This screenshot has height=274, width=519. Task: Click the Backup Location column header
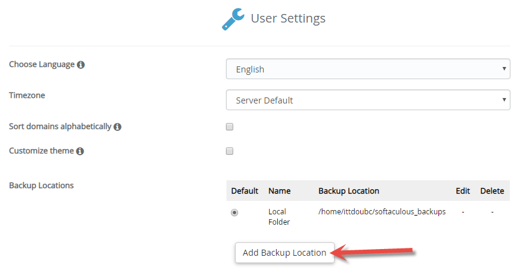[349, 191]
